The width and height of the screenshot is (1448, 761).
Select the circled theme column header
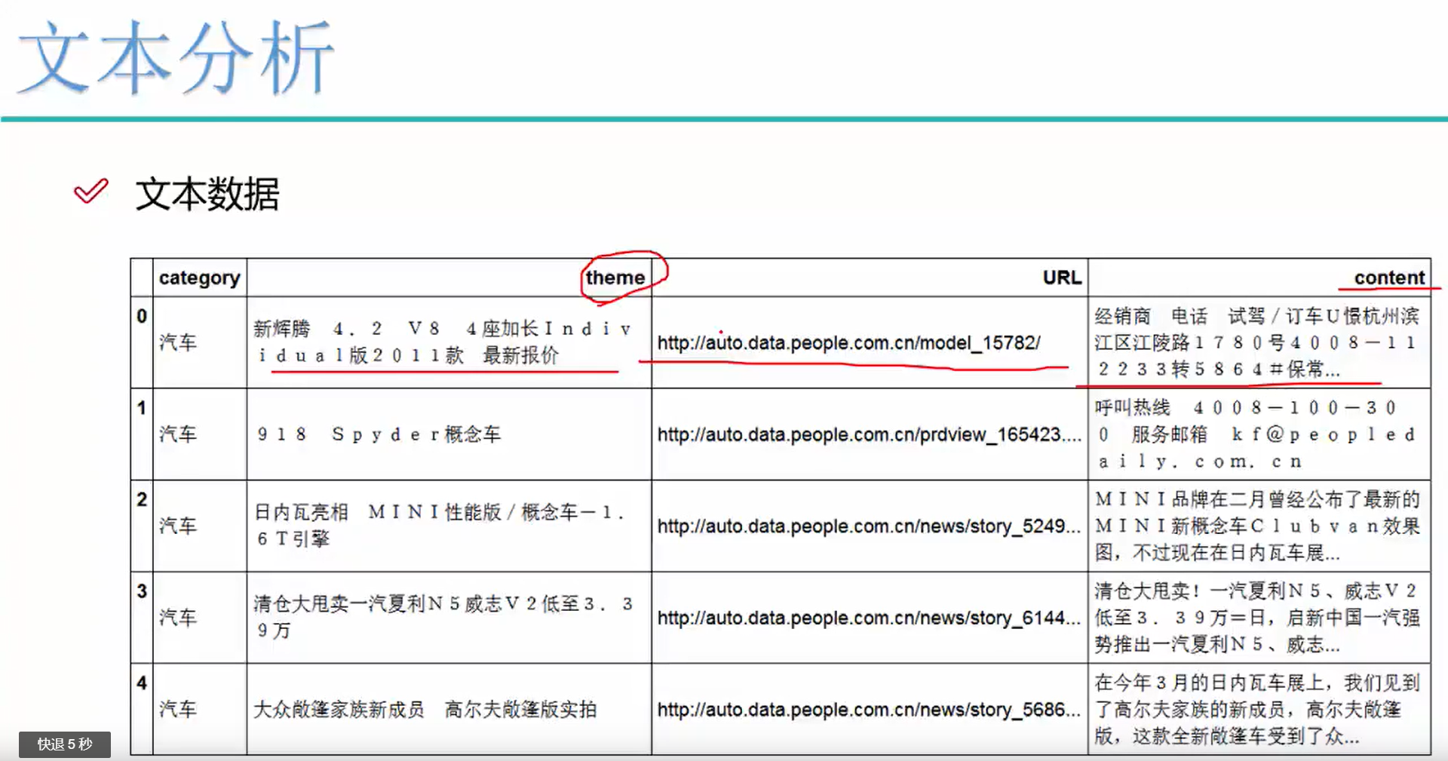tap(615, 278)
